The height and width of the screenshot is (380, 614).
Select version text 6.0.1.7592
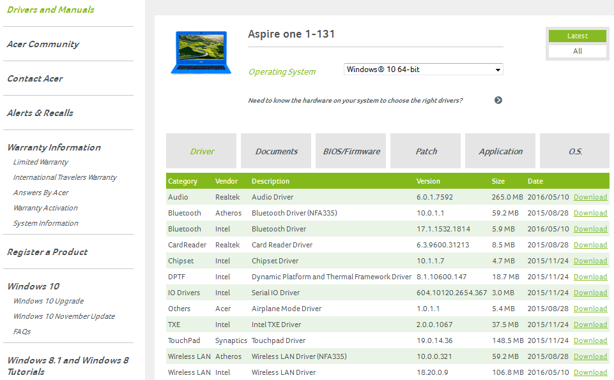pyautogui.click(x=434, y=197)
